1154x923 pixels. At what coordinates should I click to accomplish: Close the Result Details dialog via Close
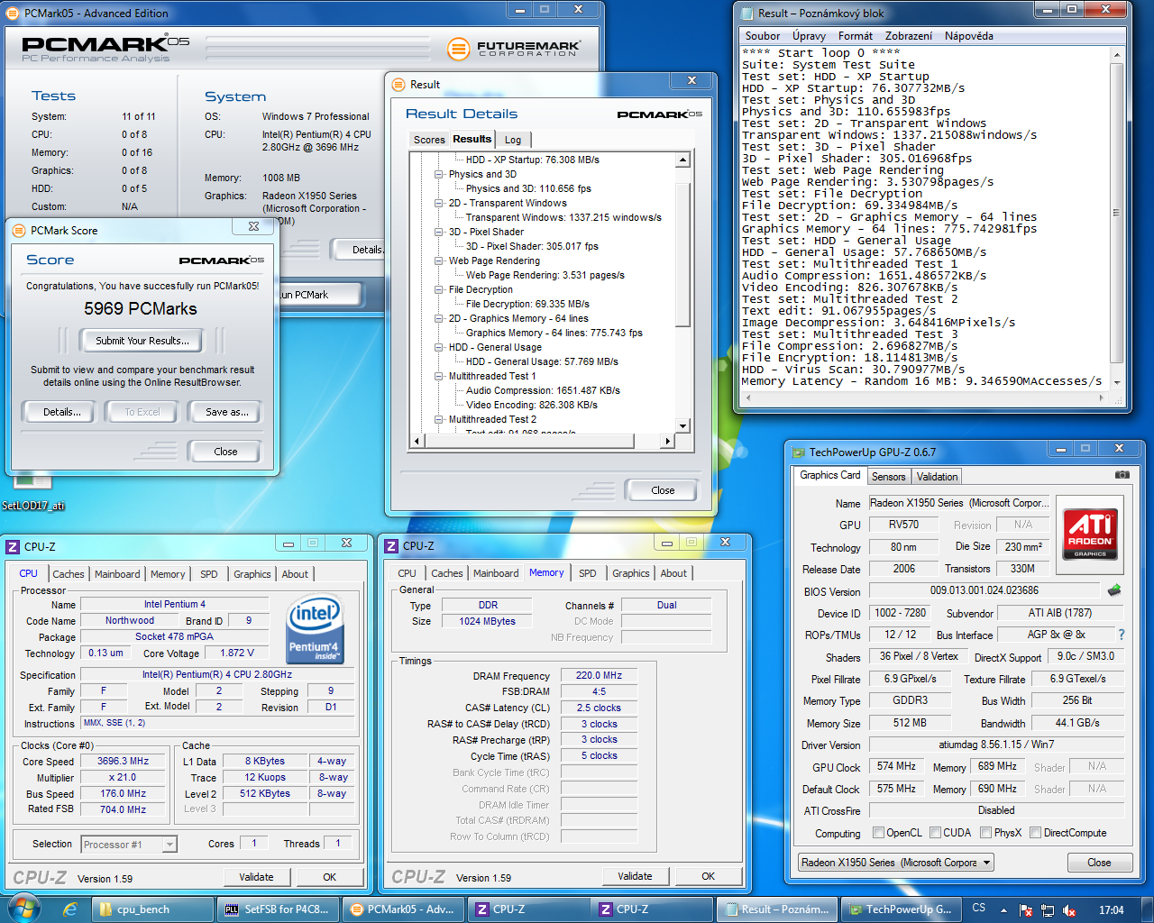click(663, 490)
